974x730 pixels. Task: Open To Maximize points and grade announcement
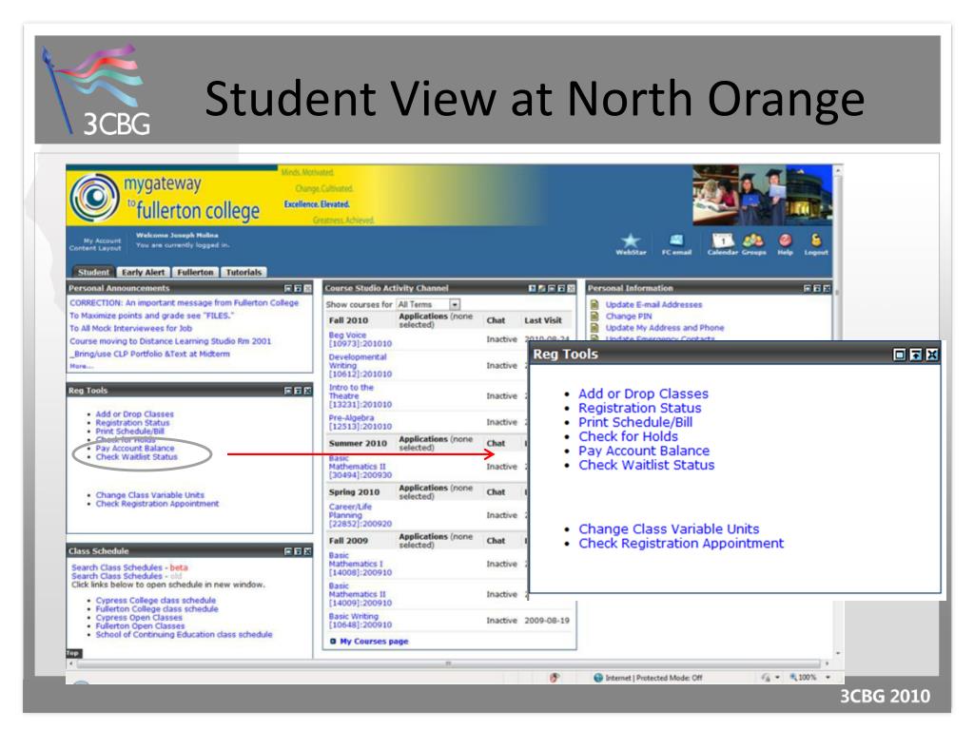point(151,316)
